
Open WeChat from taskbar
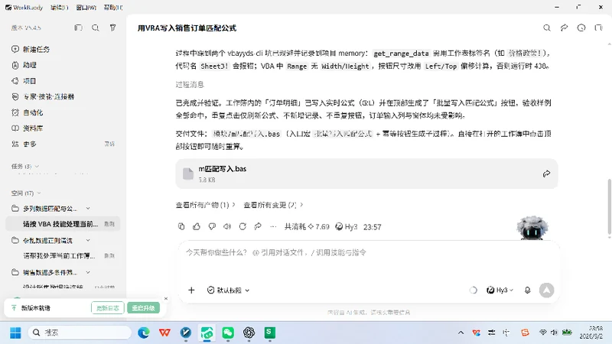pyautogui.click(x=228, y=333)
